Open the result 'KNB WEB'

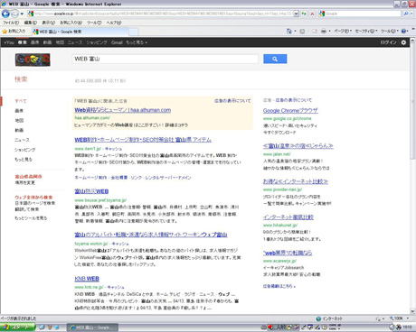[x=87, y=279]
